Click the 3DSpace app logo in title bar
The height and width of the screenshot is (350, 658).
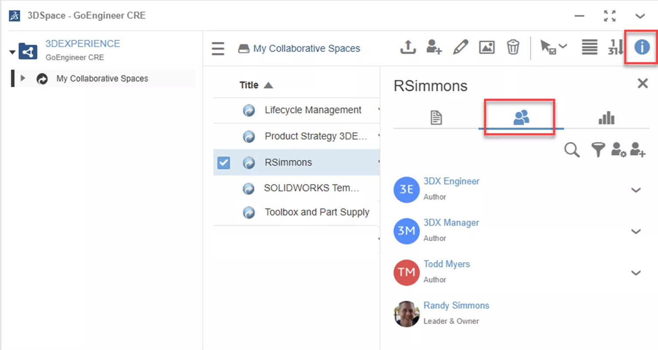tap(15, 16)
